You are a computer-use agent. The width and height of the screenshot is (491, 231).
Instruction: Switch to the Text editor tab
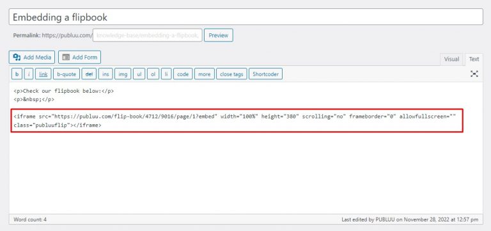474,60
